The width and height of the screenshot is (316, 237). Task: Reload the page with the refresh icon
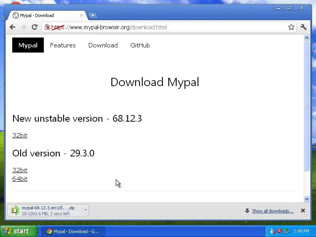tap(35, 27)
